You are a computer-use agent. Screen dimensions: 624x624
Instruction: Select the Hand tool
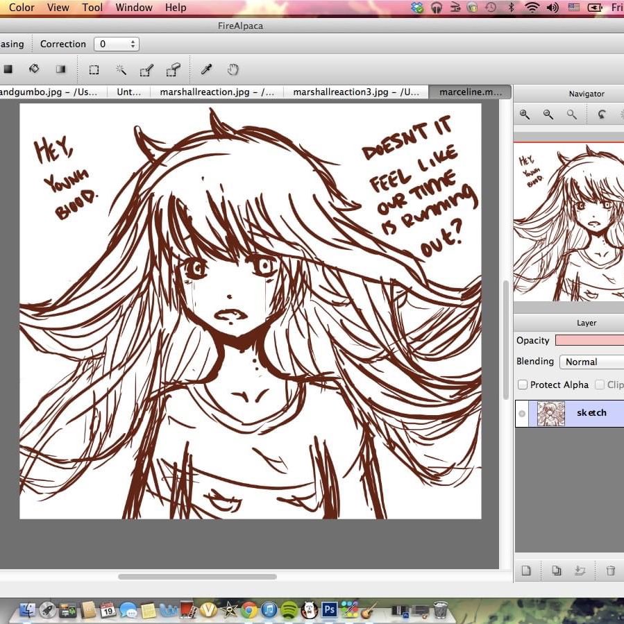(x=233, y=69)
